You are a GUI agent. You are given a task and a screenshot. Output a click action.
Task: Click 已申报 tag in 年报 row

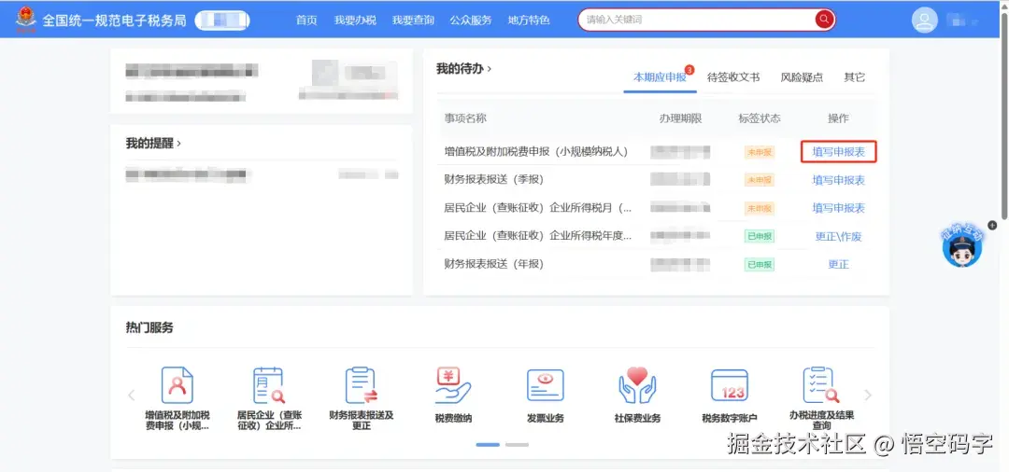click(760, 264)
